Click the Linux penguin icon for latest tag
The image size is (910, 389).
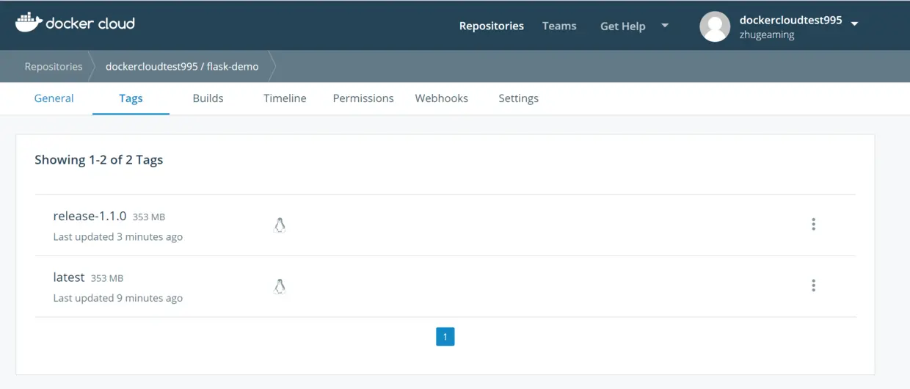click(279, 287)
